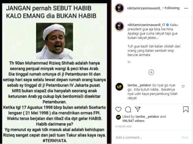Toggle the Following button in header
The width and height of the screenshot is (193, 144).
[172, 8]
